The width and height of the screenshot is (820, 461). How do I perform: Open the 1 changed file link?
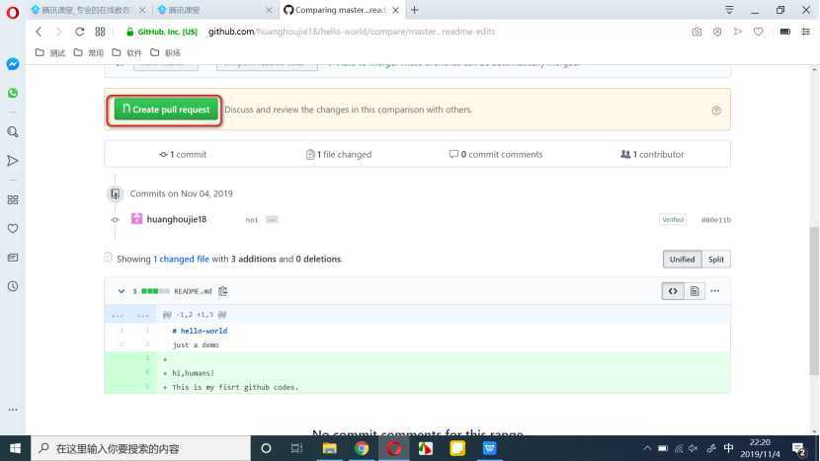[x=181, y=259]
